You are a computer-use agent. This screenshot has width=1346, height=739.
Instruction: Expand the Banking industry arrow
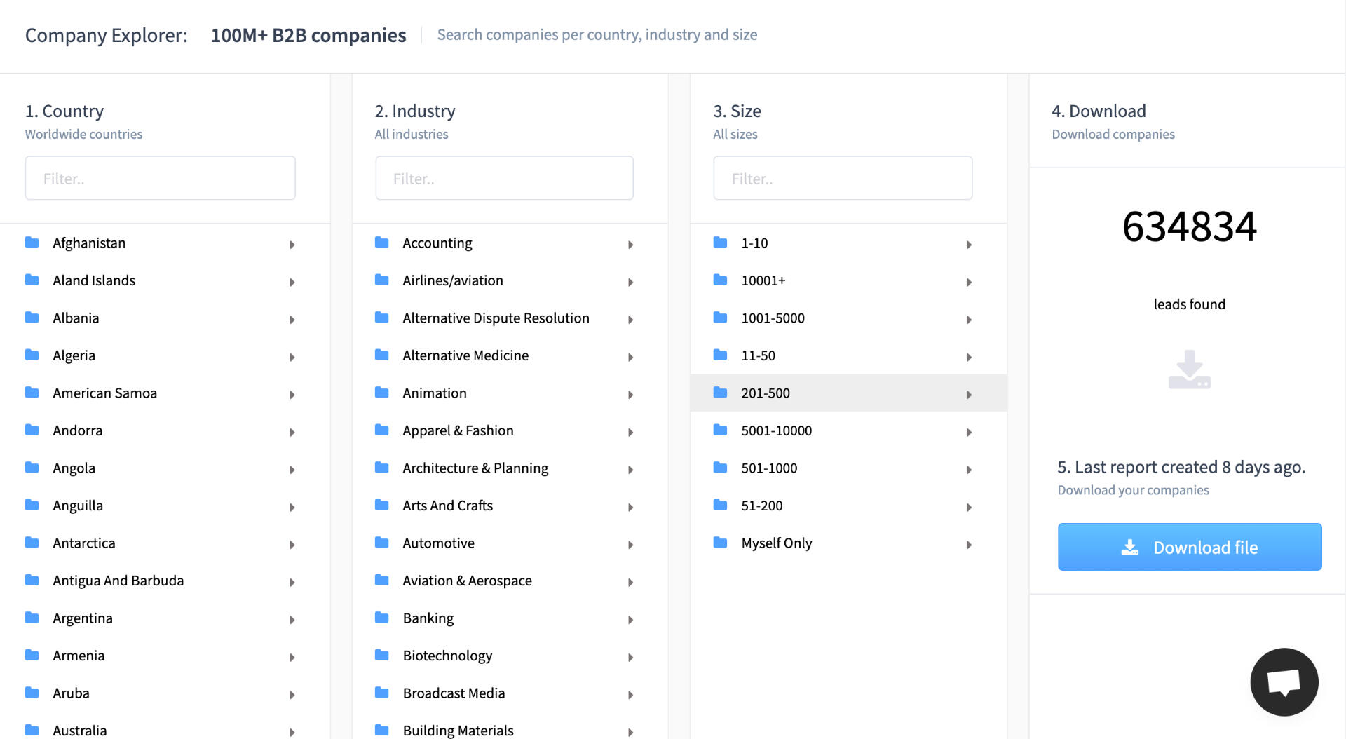coord(630,620)
